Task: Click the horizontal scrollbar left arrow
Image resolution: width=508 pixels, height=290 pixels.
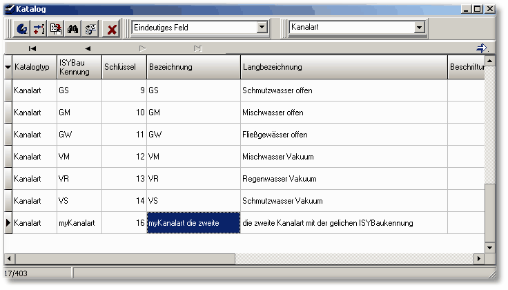Action: (9, 258)
